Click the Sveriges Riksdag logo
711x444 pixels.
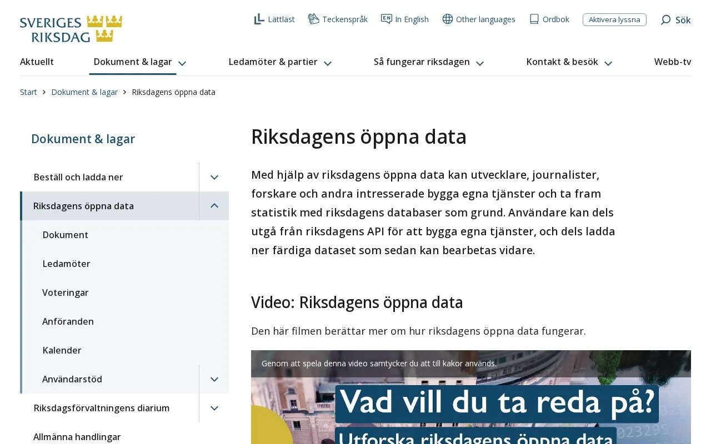pyautogui.click(x=71, y=29)
